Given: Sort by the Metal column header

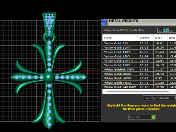Looking at the screenshot, I should click(x=120, y=38).
